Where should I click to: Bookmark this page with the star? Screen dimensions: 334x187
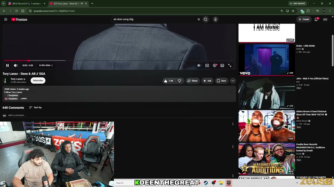click(293, 11)
